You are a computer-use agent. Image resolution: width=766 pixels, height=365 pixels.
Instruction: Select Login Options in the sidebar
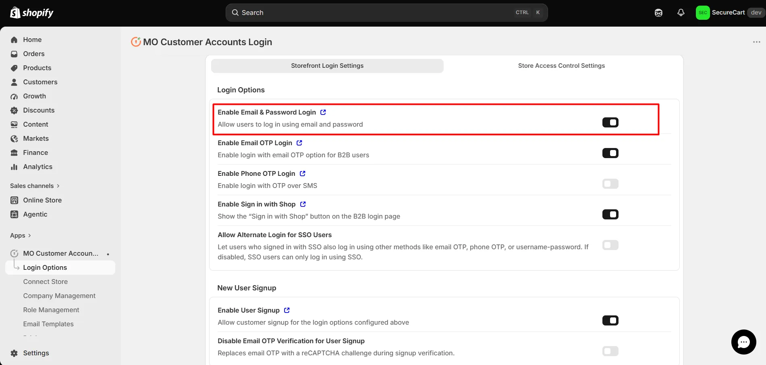(60, 267)
